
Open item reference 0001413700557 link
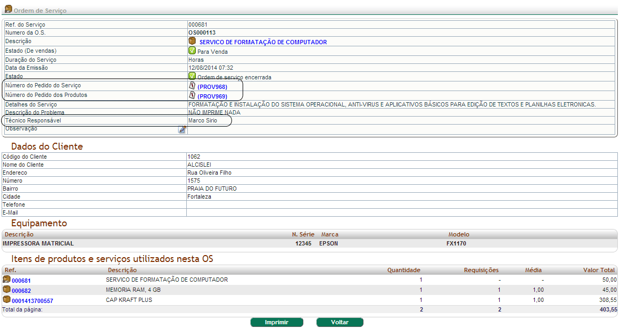(32, 301)
